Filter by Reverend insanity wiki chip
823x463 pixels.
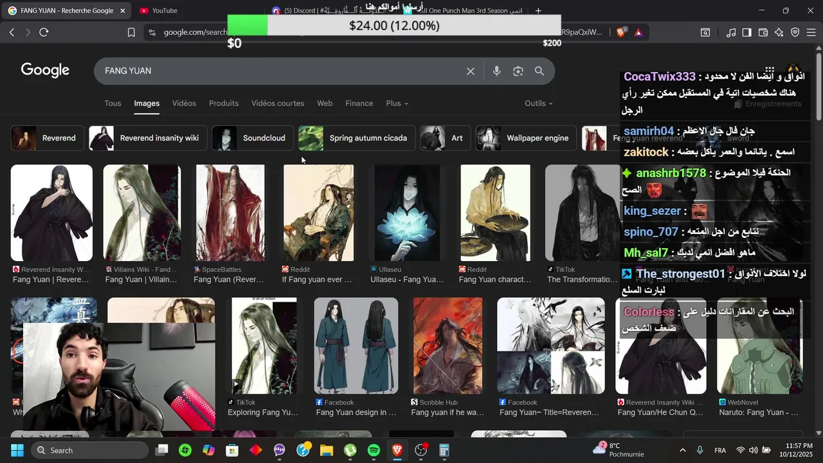pos(148,138)
